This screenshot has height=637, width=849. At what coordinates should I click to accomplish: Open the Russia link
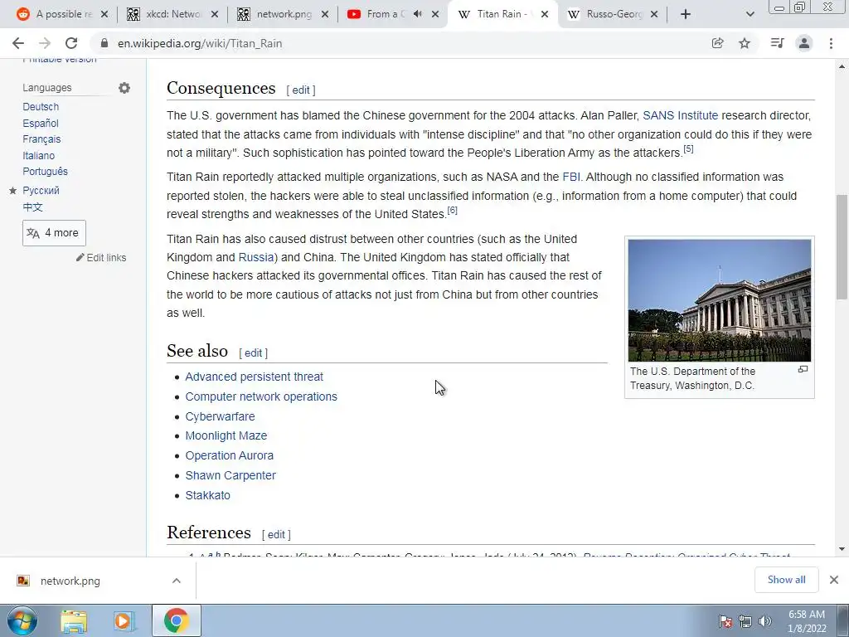click(x=256, y=257)
